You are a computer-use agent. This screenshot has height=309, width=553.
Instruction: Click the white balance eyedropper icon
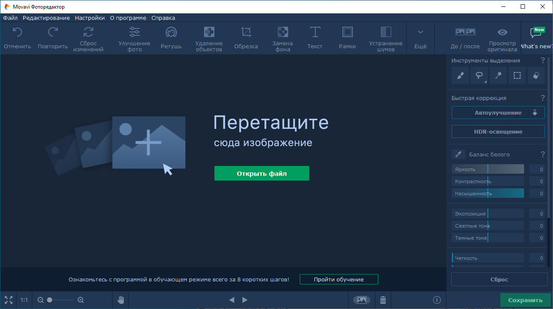pyautogui.click(x=459, y=154)
